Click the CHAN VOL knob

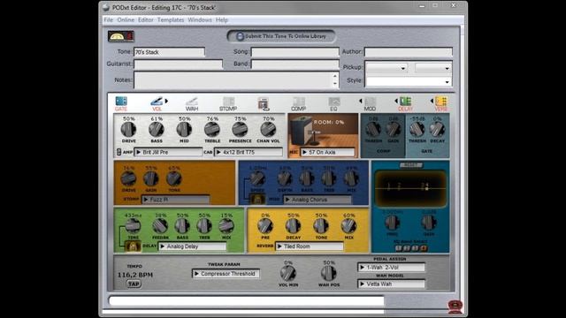(x=268, y=129)
